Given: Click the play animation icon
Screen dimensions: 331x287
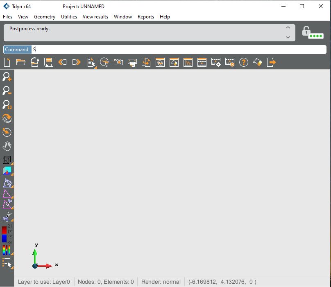Looking at the screenshot, I should pyautogui.click(x=230, y=62).
